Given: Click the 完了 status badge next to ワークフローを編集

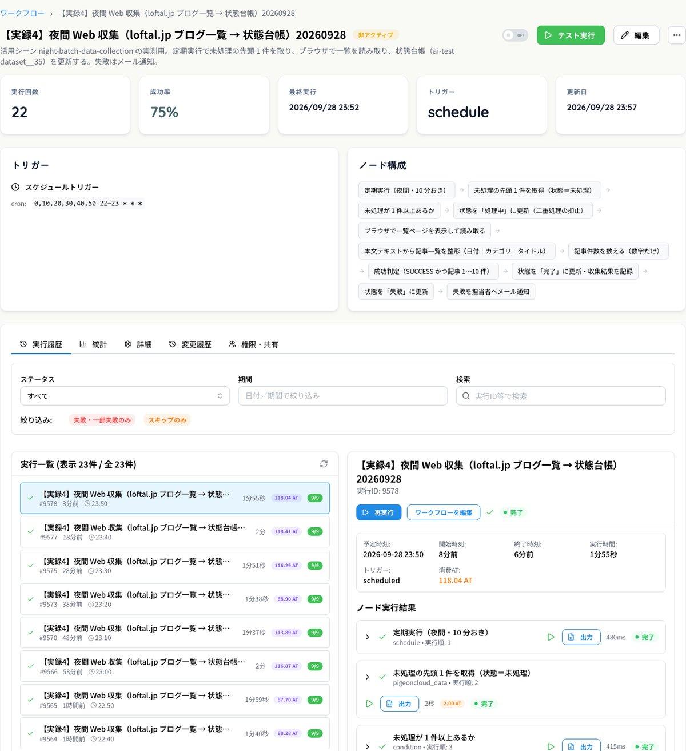Looking at the screenshot, I should click(513, 512).
